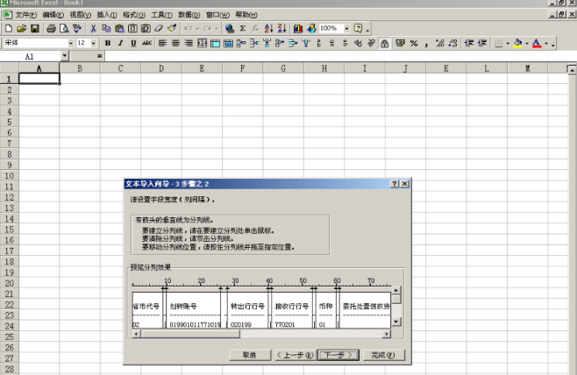Save the workbook with floppy icon

click(x=34, y=28)
